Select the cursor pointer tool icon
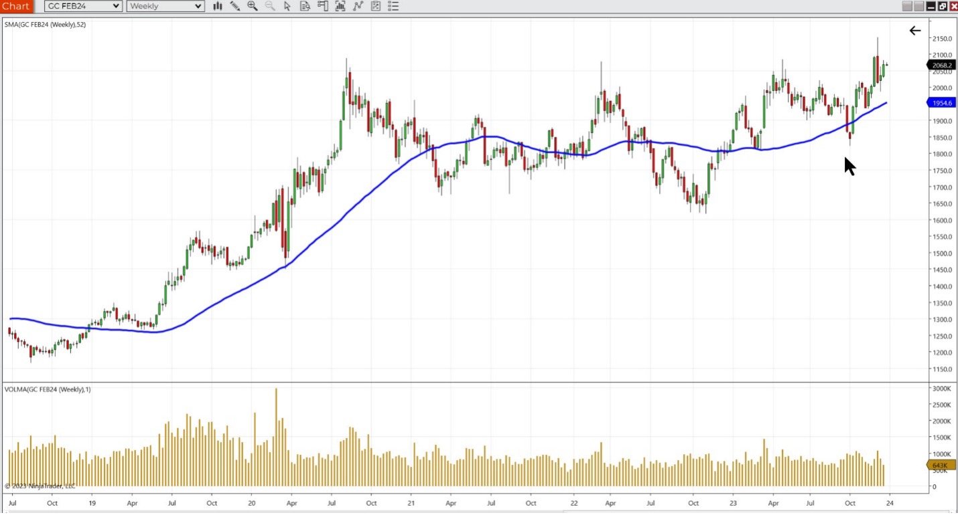 pos(287,6)
